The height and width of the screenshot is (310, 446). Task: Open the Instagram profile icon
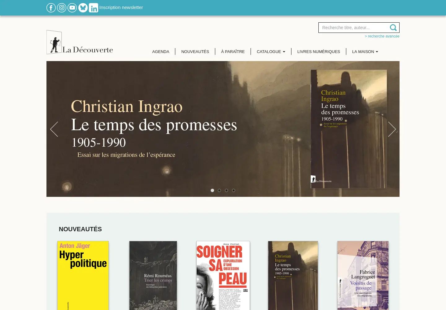pyautogui.click(x=62, y=8)
